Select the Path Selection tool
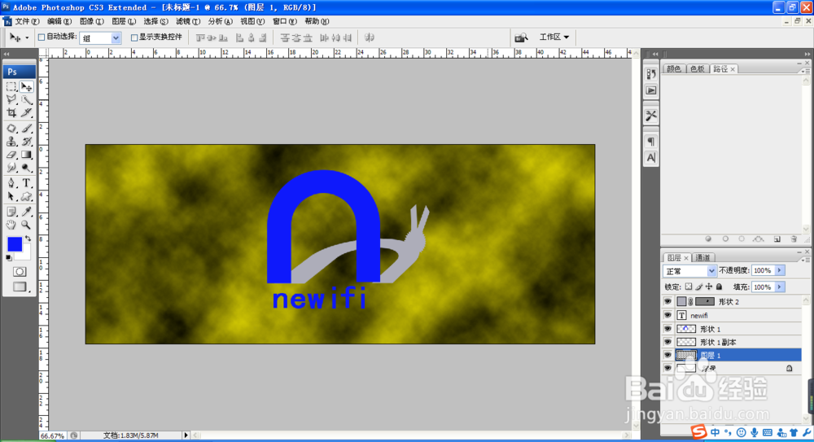814x442 pixels. click(11, 196)
